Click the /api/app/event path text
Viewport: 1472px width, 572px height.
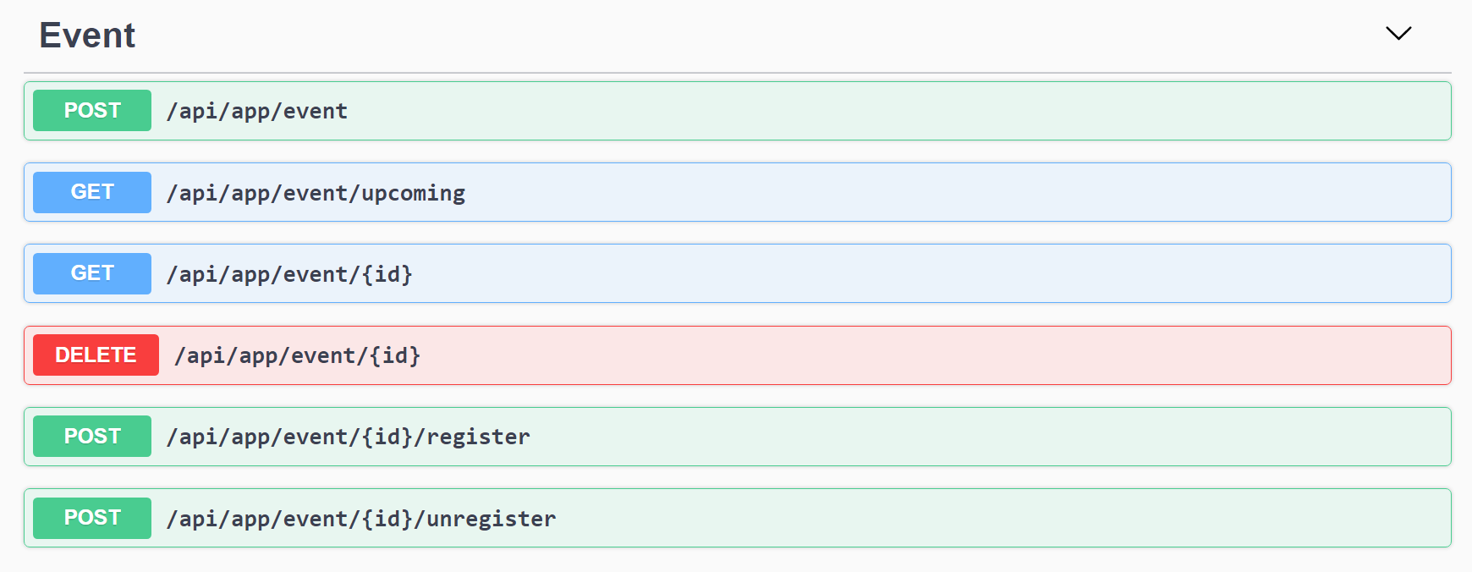coord(257,112)
